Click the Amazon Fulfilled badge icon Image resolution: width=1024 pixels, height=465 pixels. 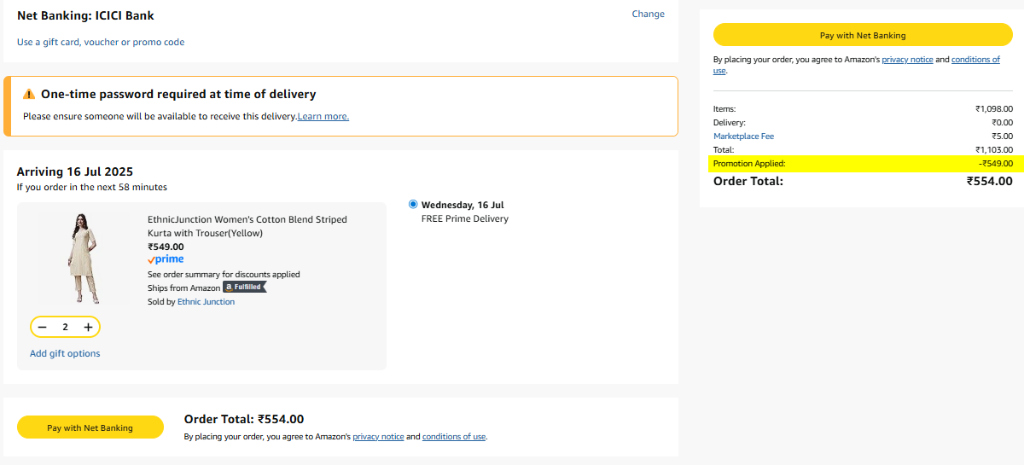(x=245, y=288)
